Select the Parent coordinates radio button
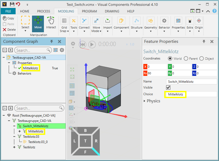This screenshot has height=161, width=219. coord(187,58)
